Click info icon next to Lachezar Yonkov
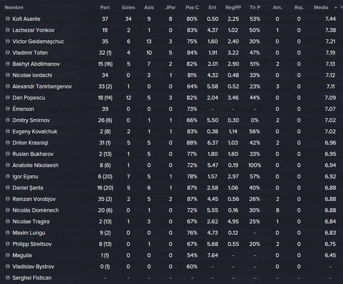The image size is (343, 284). pos(8,30)
